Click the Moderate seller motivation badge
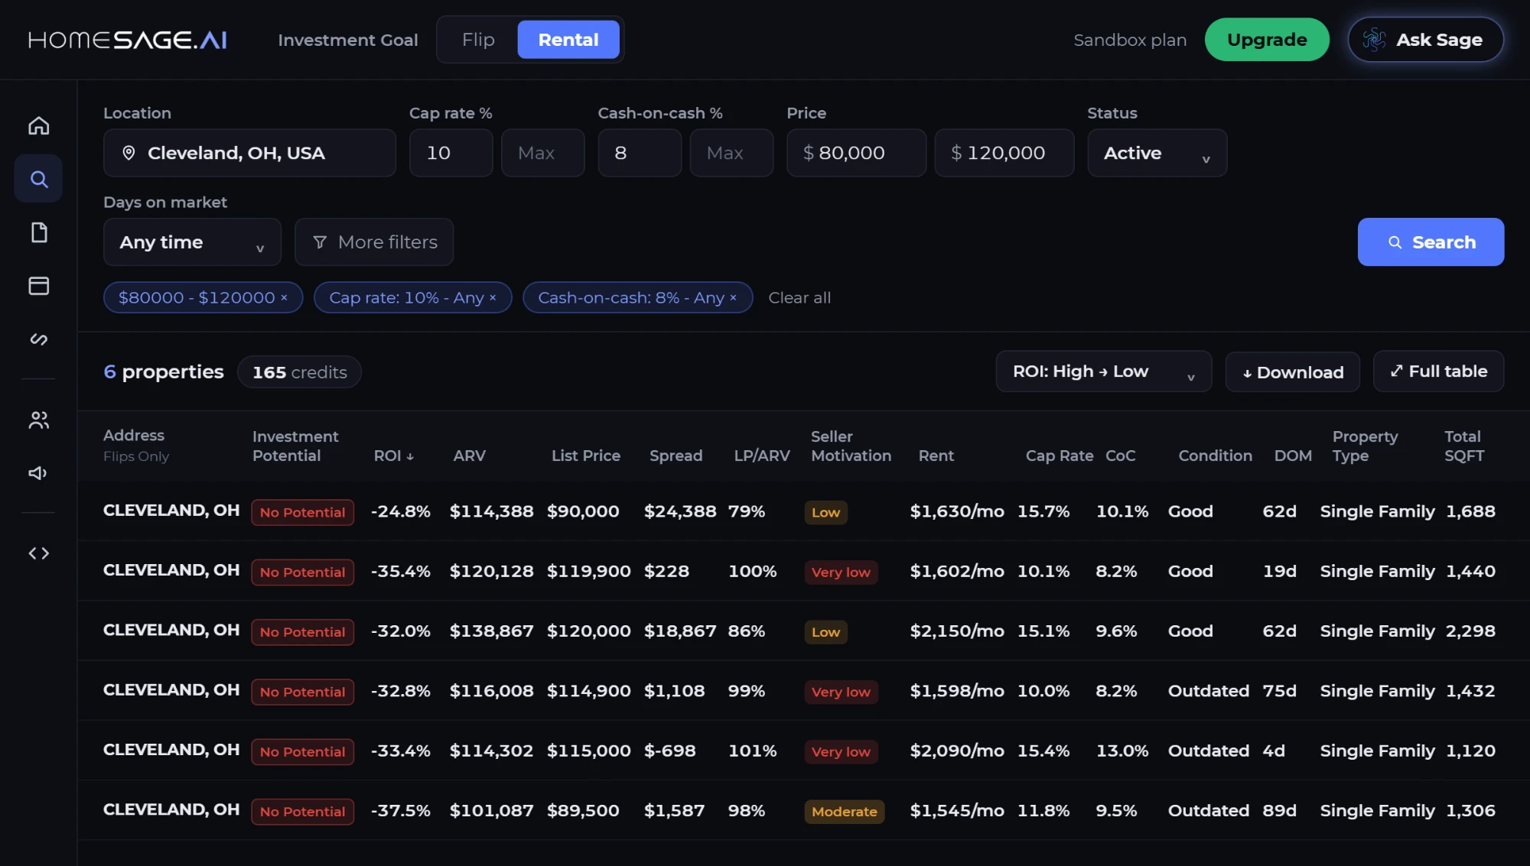The height and width of the screenshot is (866, 1530). point(844,812)
